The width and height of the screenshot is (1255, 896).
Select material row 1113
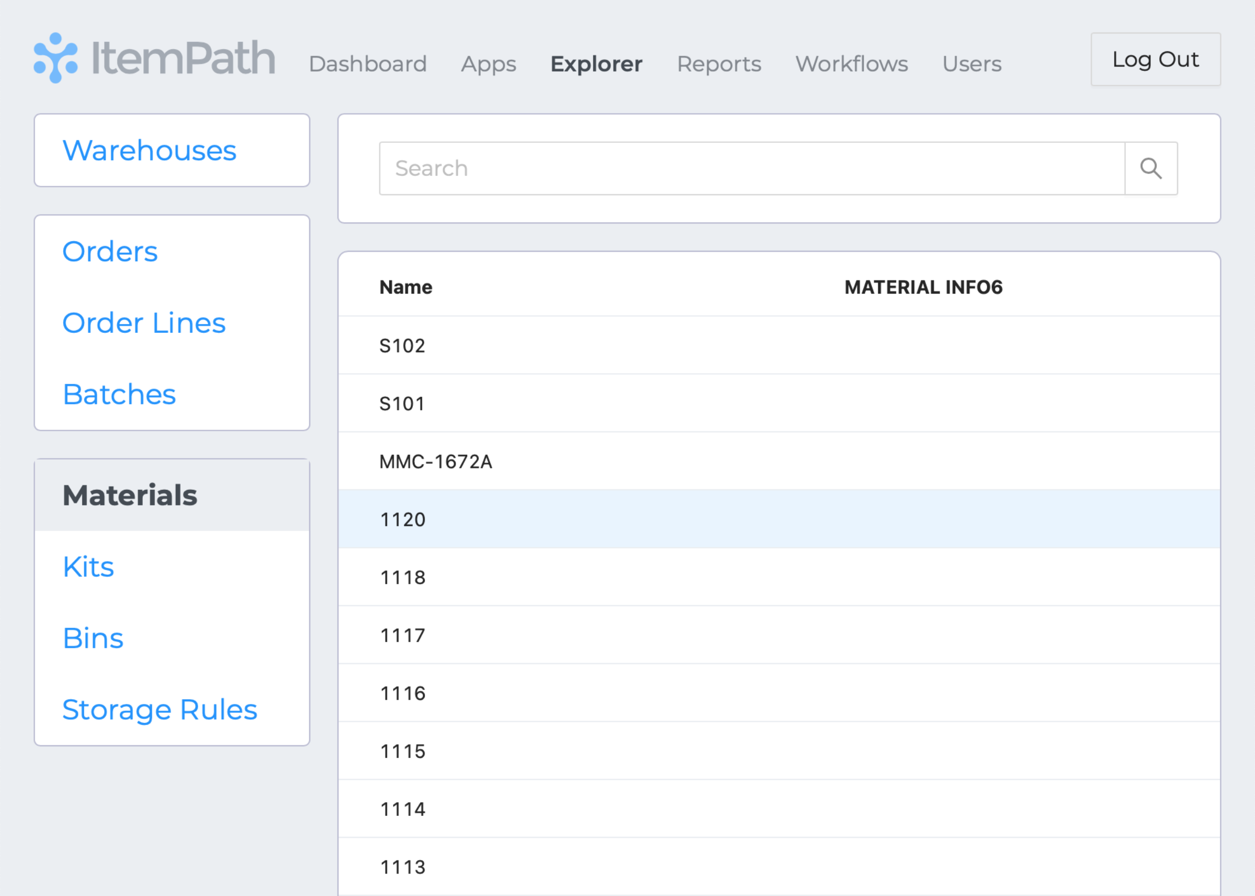778,867
